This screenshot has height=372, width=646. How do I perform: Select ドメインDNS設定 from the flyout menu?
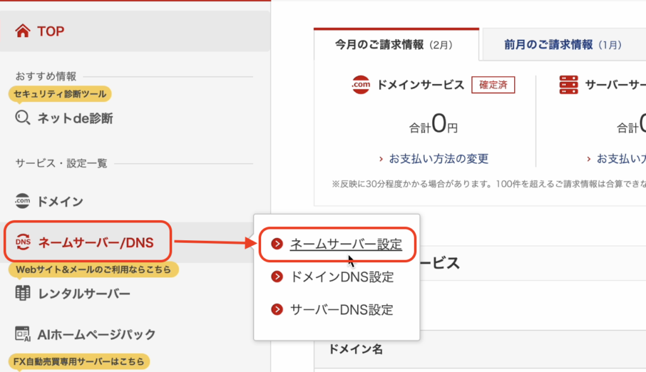341,277
